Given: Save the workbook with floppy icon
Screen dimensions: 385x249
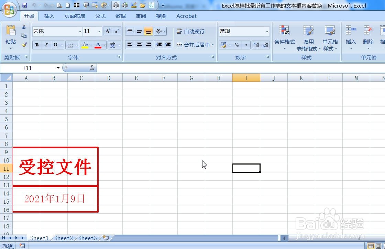Looking at the screenshot, I should (x=24, y=5).
